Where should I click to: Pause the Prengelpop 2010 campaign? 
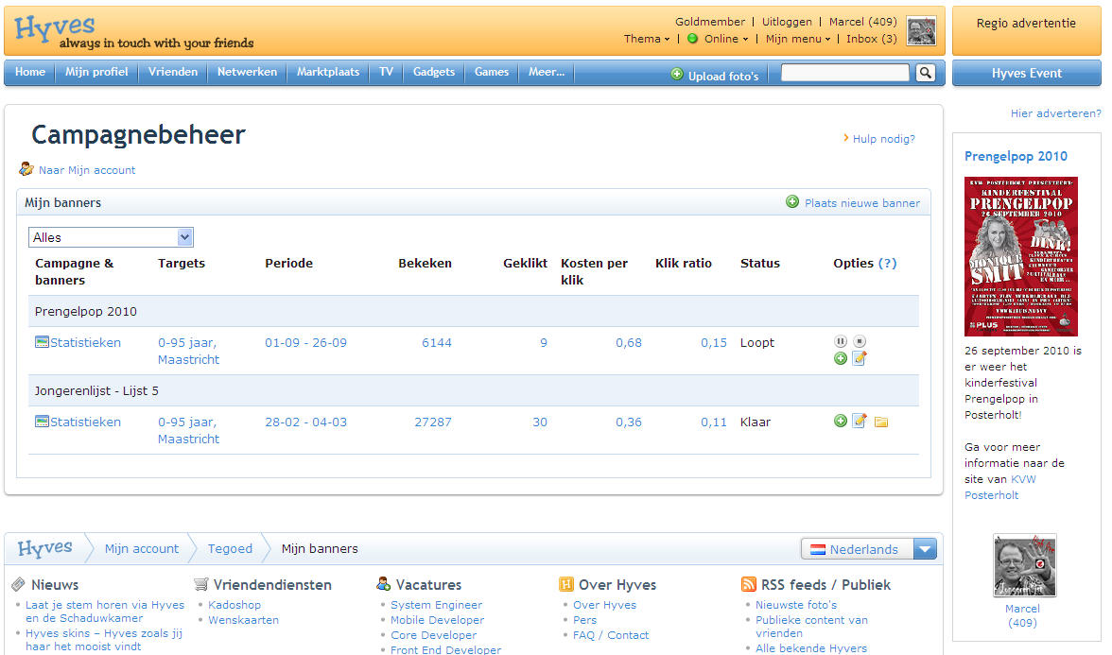click(840, 341)
